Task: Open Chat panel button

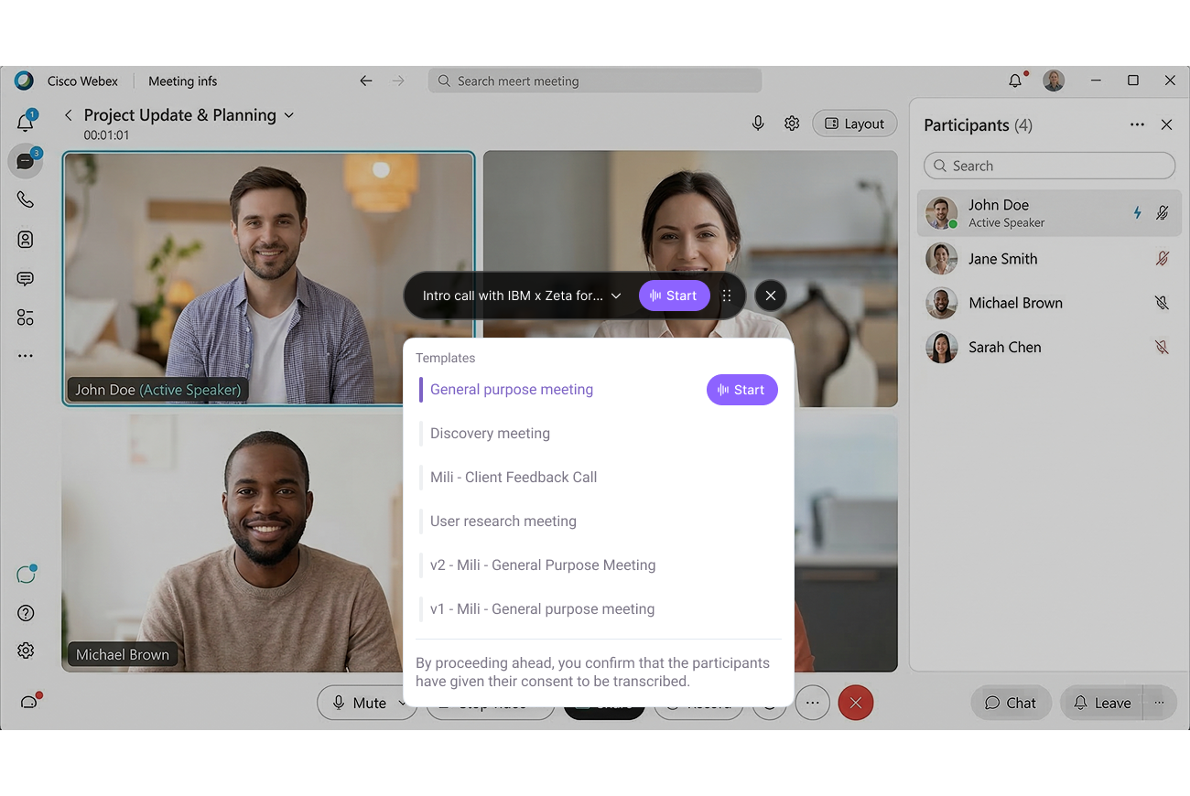Action: click(1011, 703)
